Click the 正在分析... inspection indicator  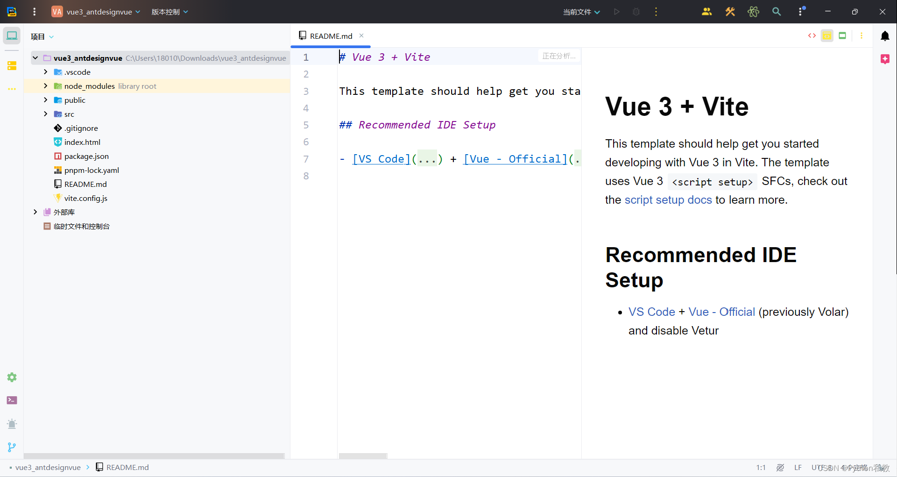558,56
